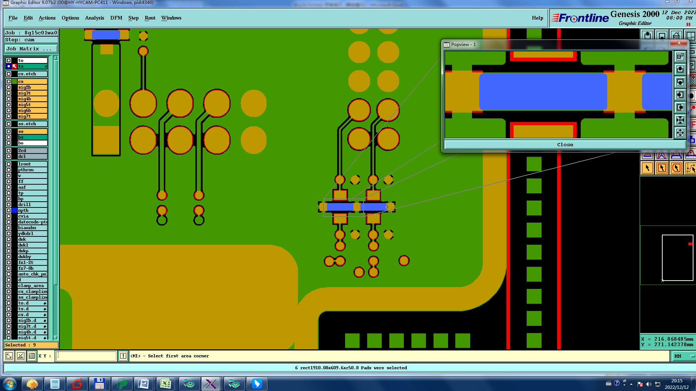This screenshot has height=391, width=696.
Task: Toggle the cs layer checkbox
Action: (x=9, y=81)
